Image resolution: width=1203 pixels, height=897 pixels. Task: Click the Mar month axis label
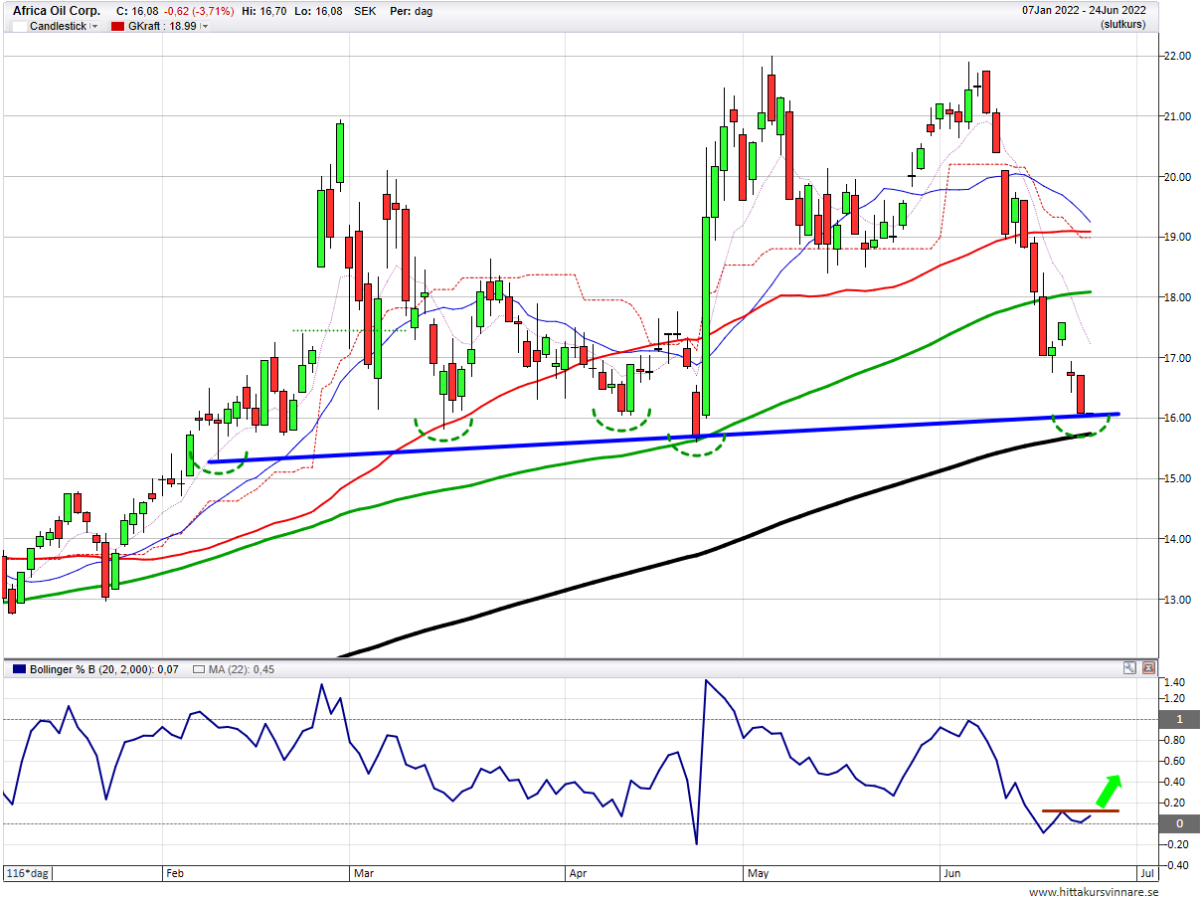(363, 873)
